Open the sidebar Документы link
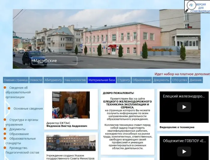Screen dimensions: 210x160 [17, 129]
